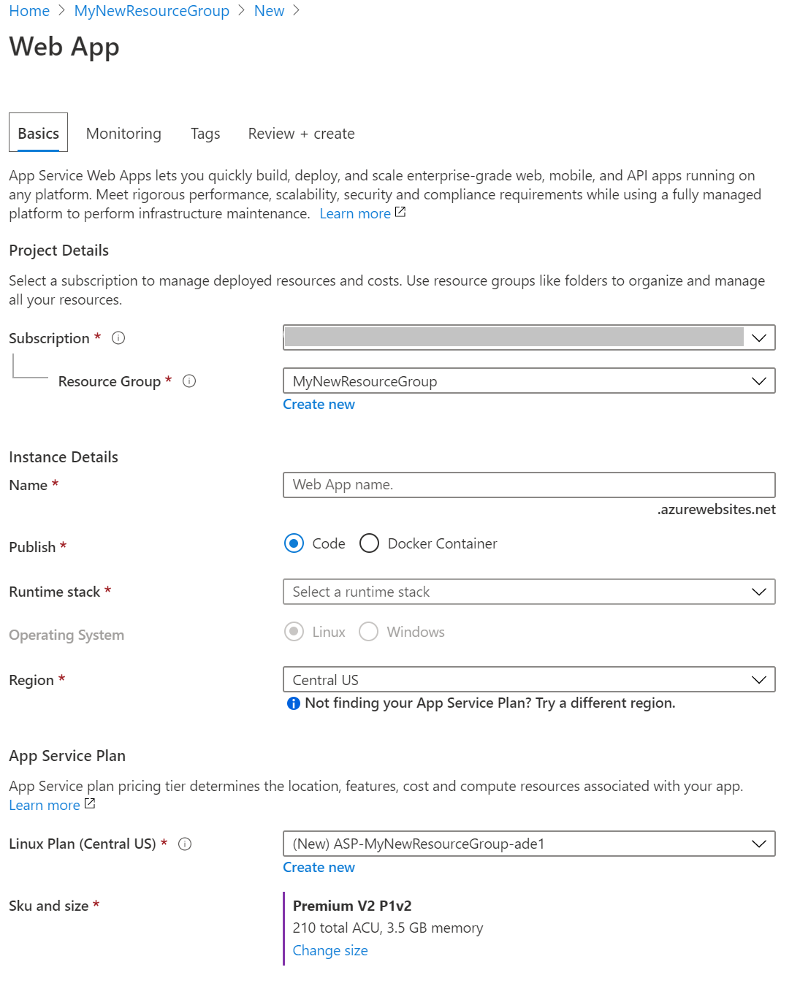Select the Windows operating system option
800x986 pixels.
368,631
